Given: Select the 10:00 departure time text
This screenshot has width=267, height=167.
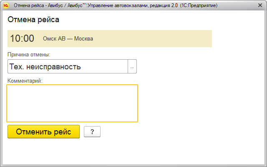Looking at the screenshot, I should (22, 38).
